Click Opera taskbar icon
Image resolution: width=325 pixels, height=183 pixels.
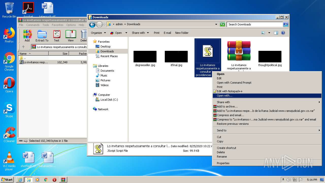(x=54, y=180)
